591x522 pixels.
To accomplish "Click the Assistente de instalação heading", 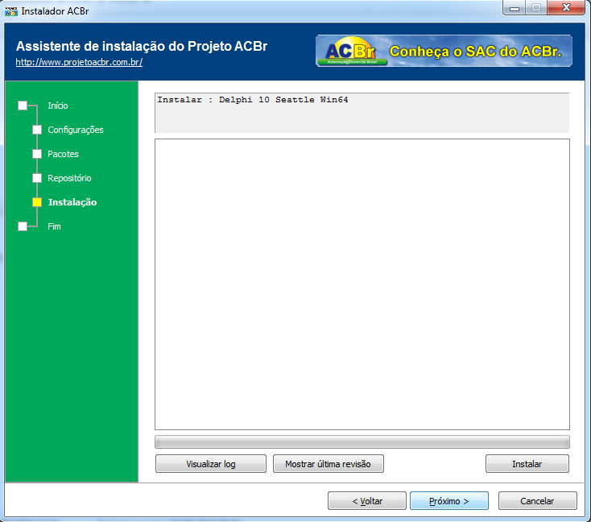I will 142,46.
